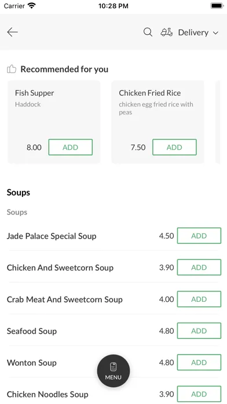Screen dimensions: 227x404
Task: Tap the Wi-Fi status icon
Action: point(32,6)
